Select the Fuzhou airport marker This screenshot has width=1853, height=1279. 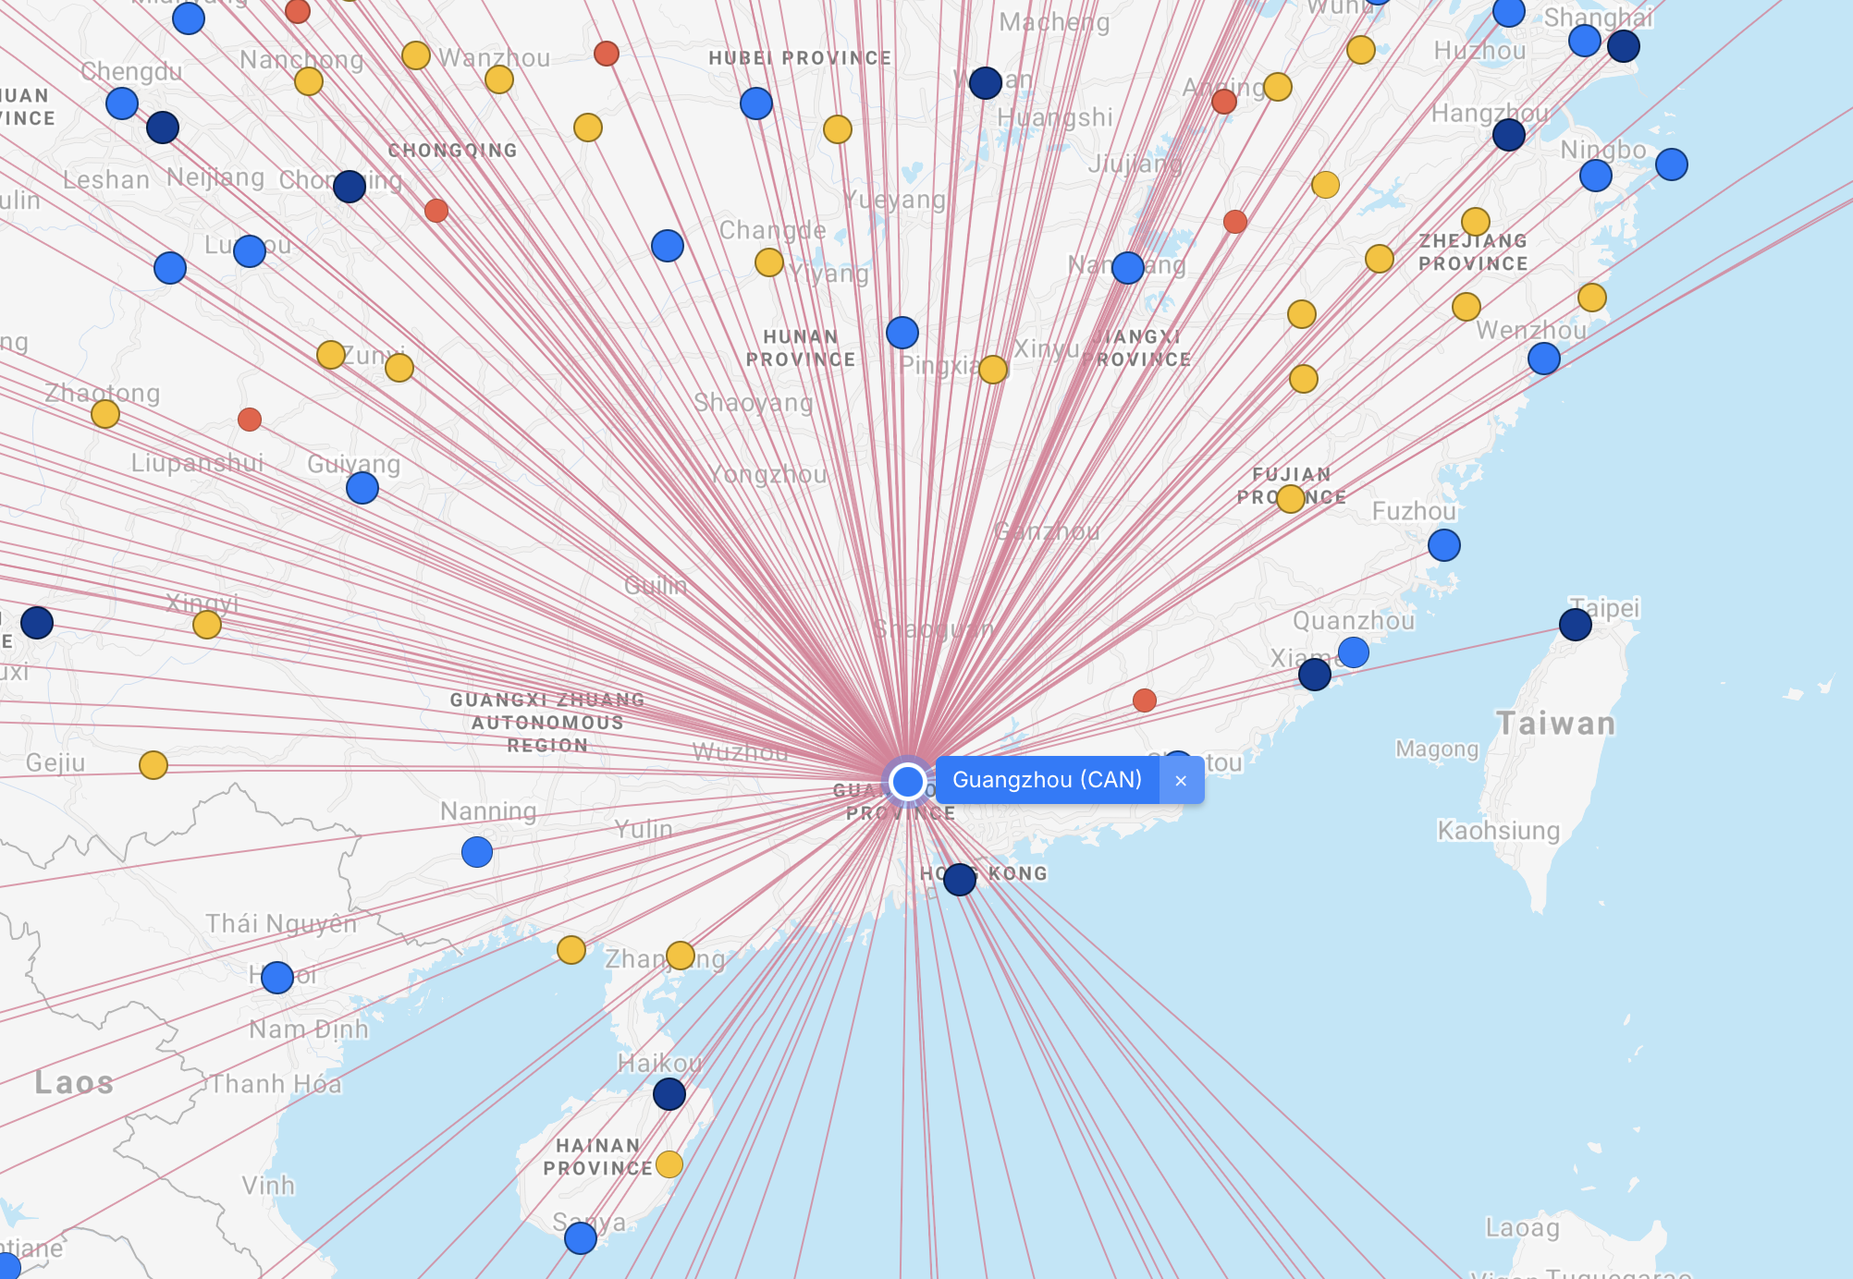(x=1443, y=545)
